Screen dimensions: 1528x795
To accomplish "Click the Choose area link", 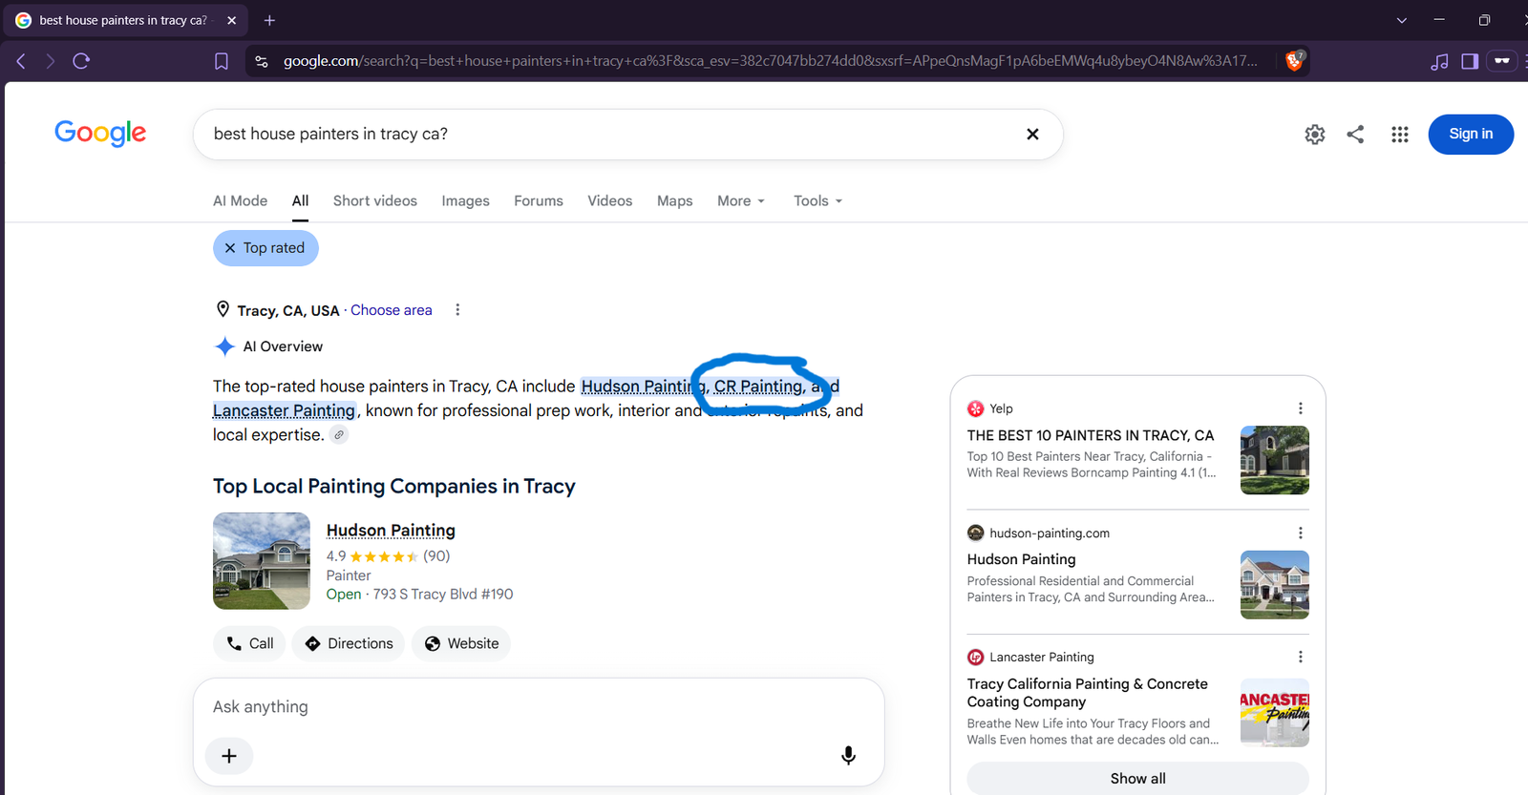I will 392,310.
